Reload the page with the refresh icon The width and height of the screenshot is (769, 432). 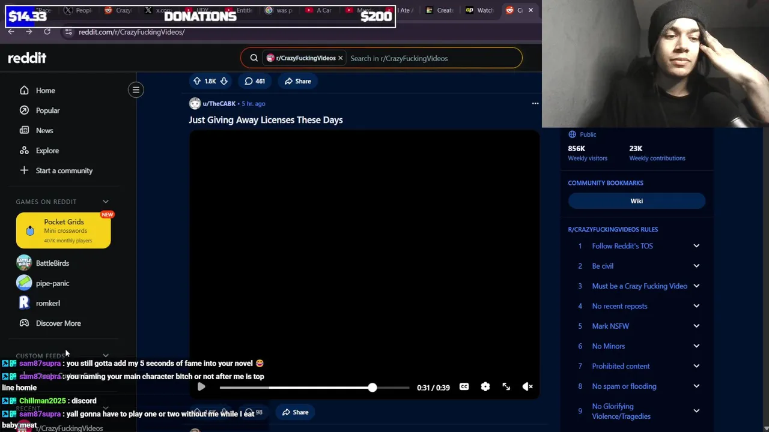pos(47,32)
